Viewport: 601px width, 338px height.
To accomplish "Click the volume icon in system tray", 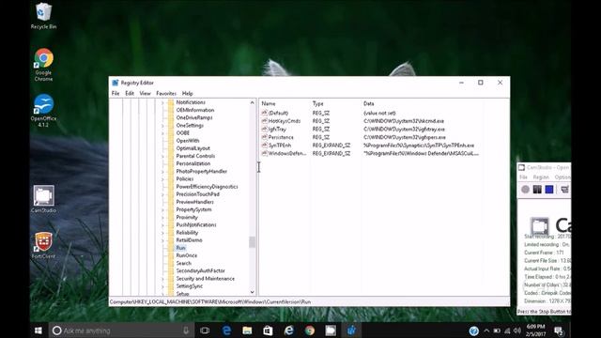I will (517, 330).
